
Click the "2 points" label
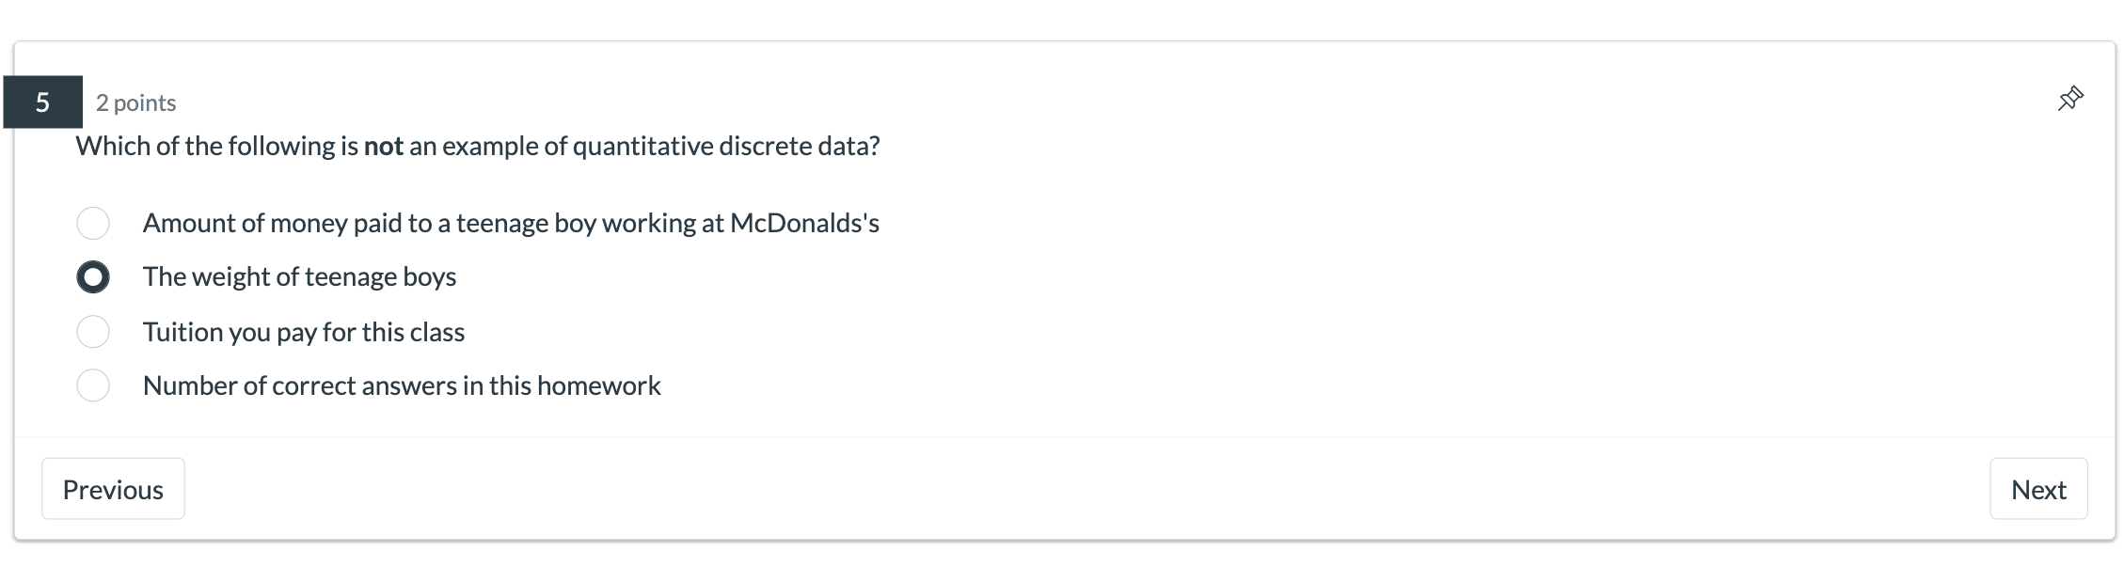pyautogui.click(x=136, y=103)
